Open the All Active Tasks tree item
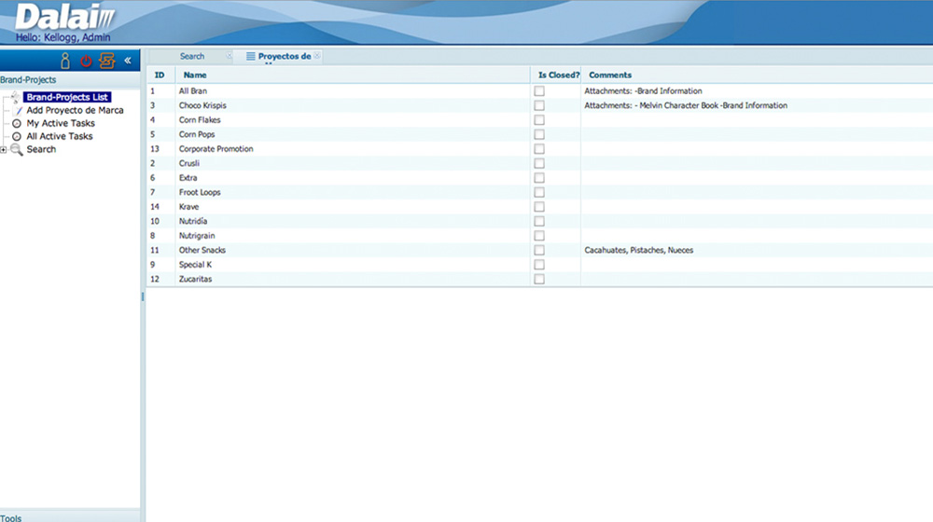This screenshot has height=522, width=933. click(x=60, y=136)
